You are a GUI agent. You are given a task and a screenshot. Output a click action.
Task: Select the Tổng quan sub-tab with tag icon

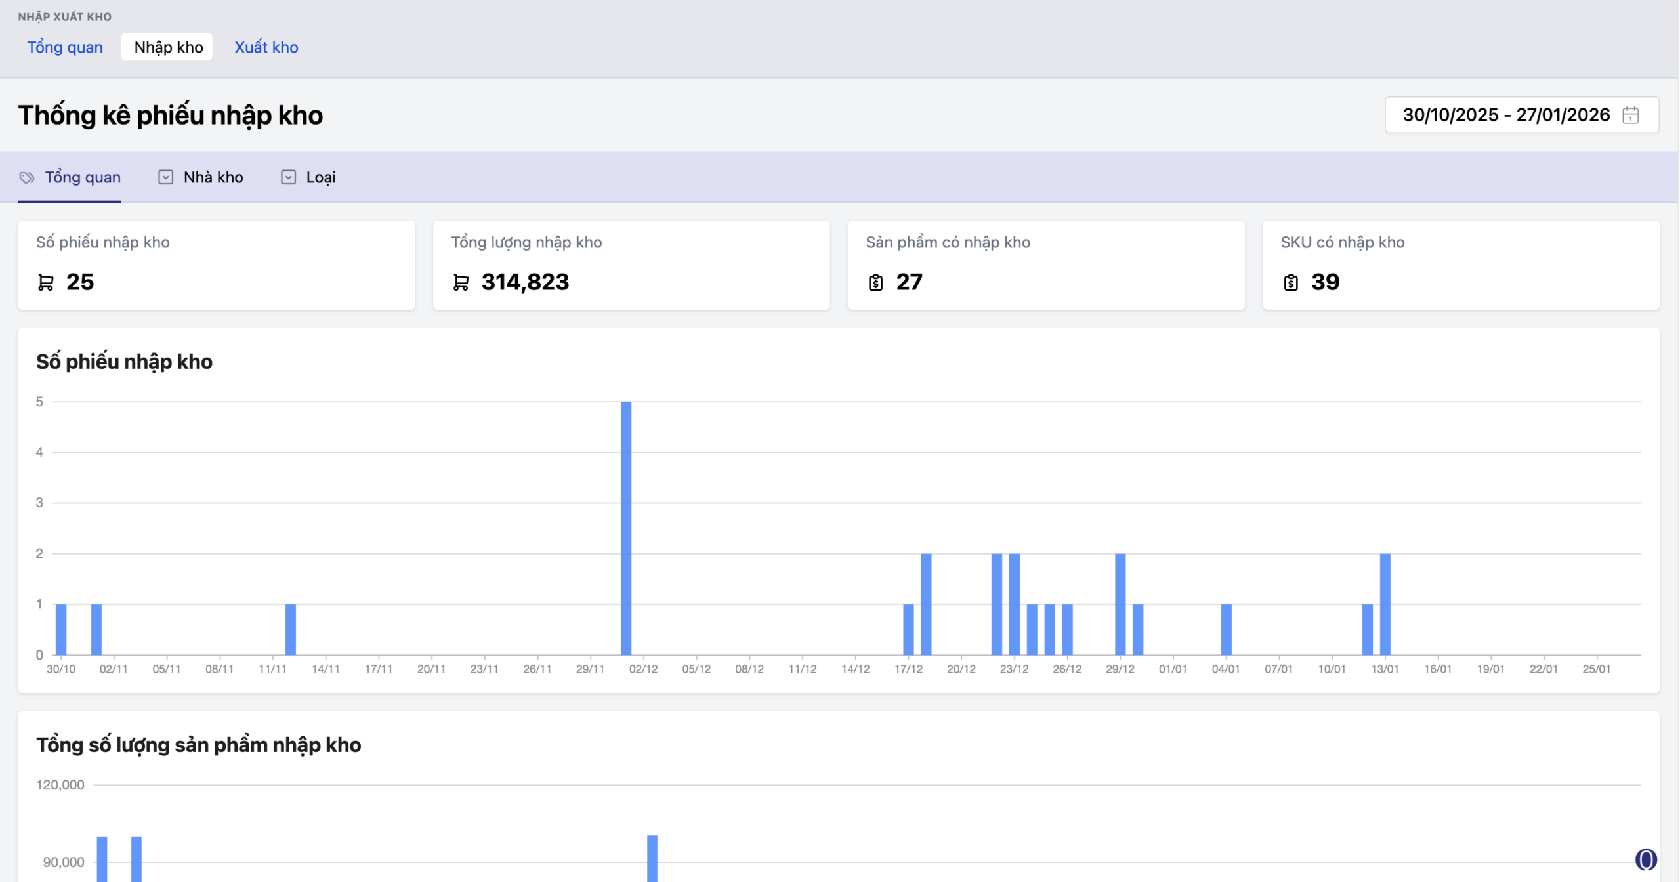(82, 177)
